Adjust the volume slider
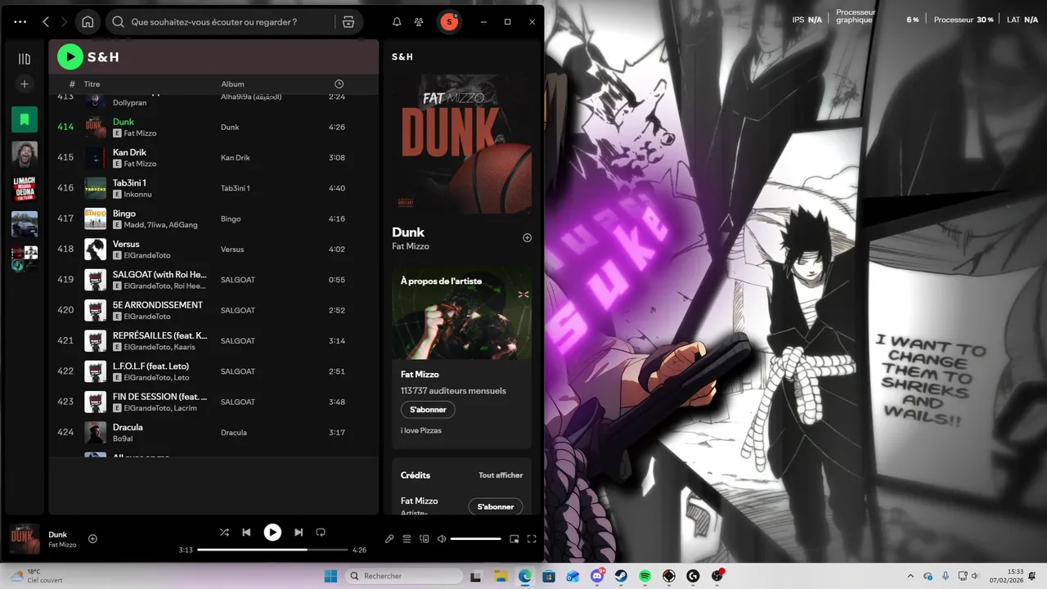This screenshot has height=589, width=1047. (x=475, y=539)
